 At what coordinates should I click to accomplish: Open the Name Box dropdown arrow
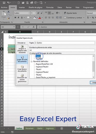(x=14, y=27)
